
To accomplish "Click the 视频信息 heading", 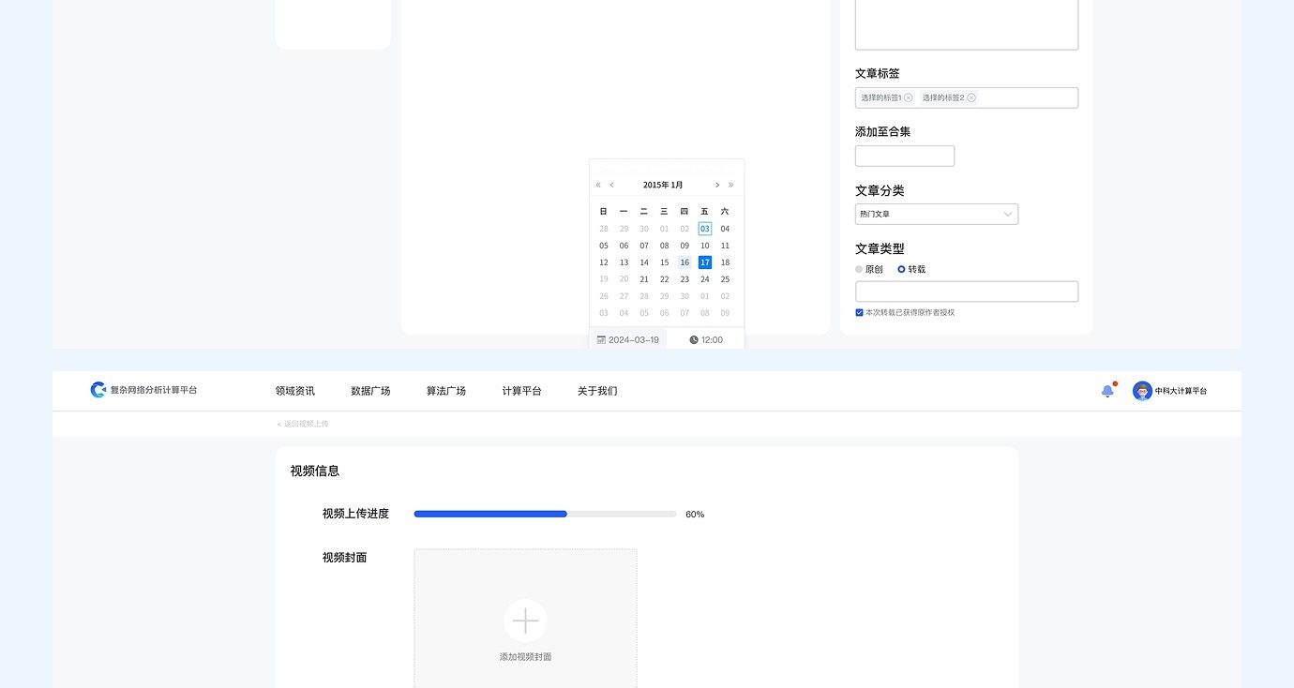I will click(x=315, y=471).
